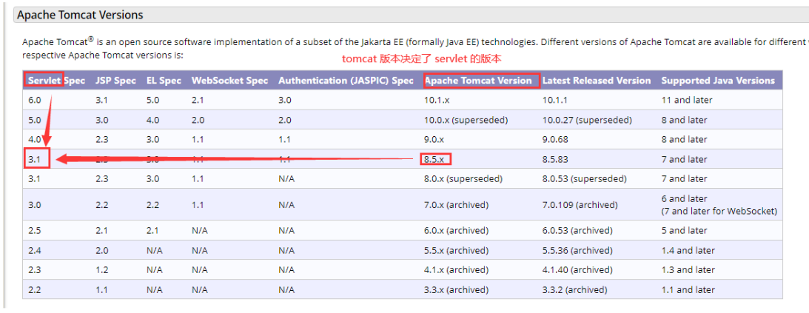809x313 pixels.
Task: Select the Servlet Spec column header
Action: (x=57, y=81)
